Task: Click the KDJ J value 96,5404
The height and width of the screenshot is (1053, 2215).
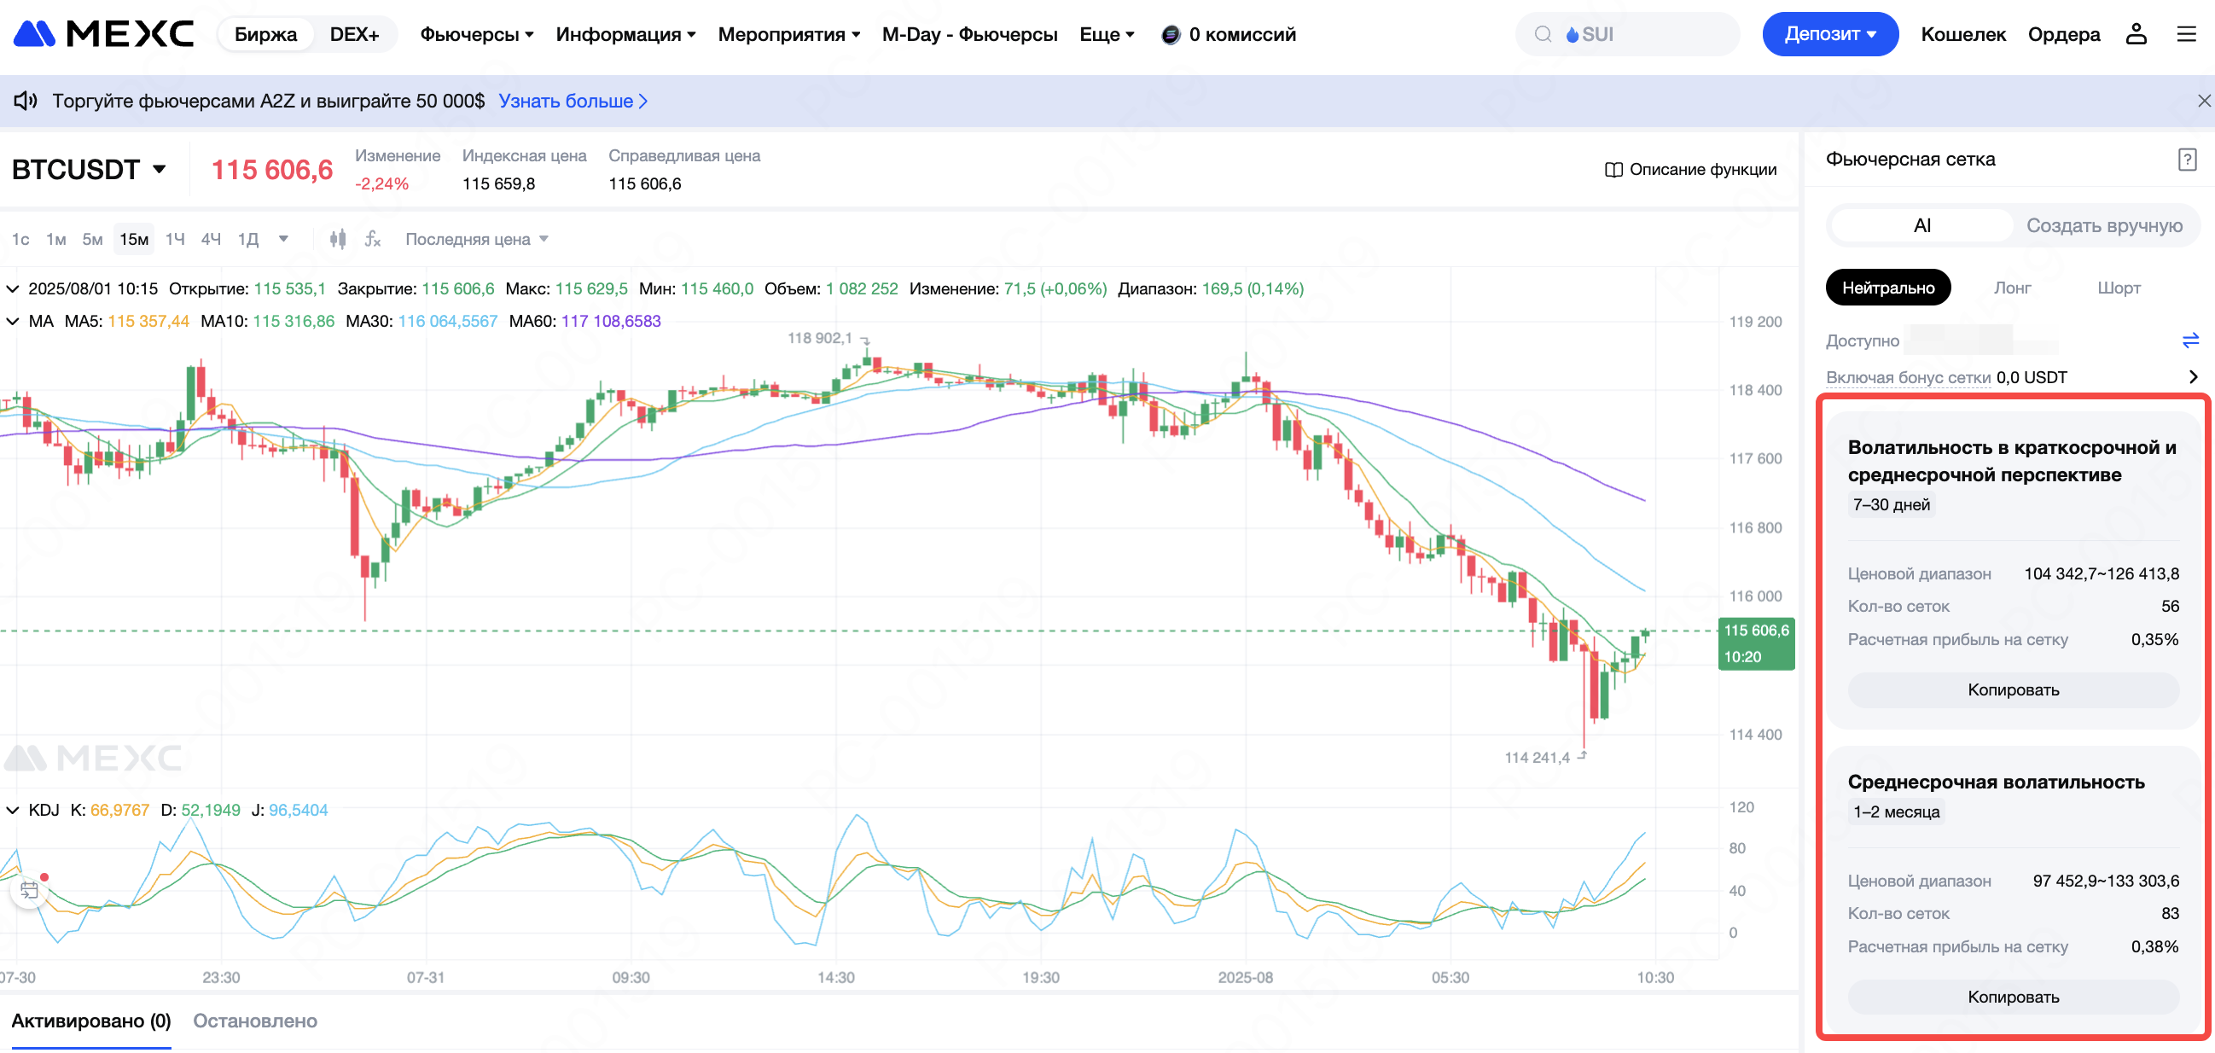Action: [x=299, y=810]
